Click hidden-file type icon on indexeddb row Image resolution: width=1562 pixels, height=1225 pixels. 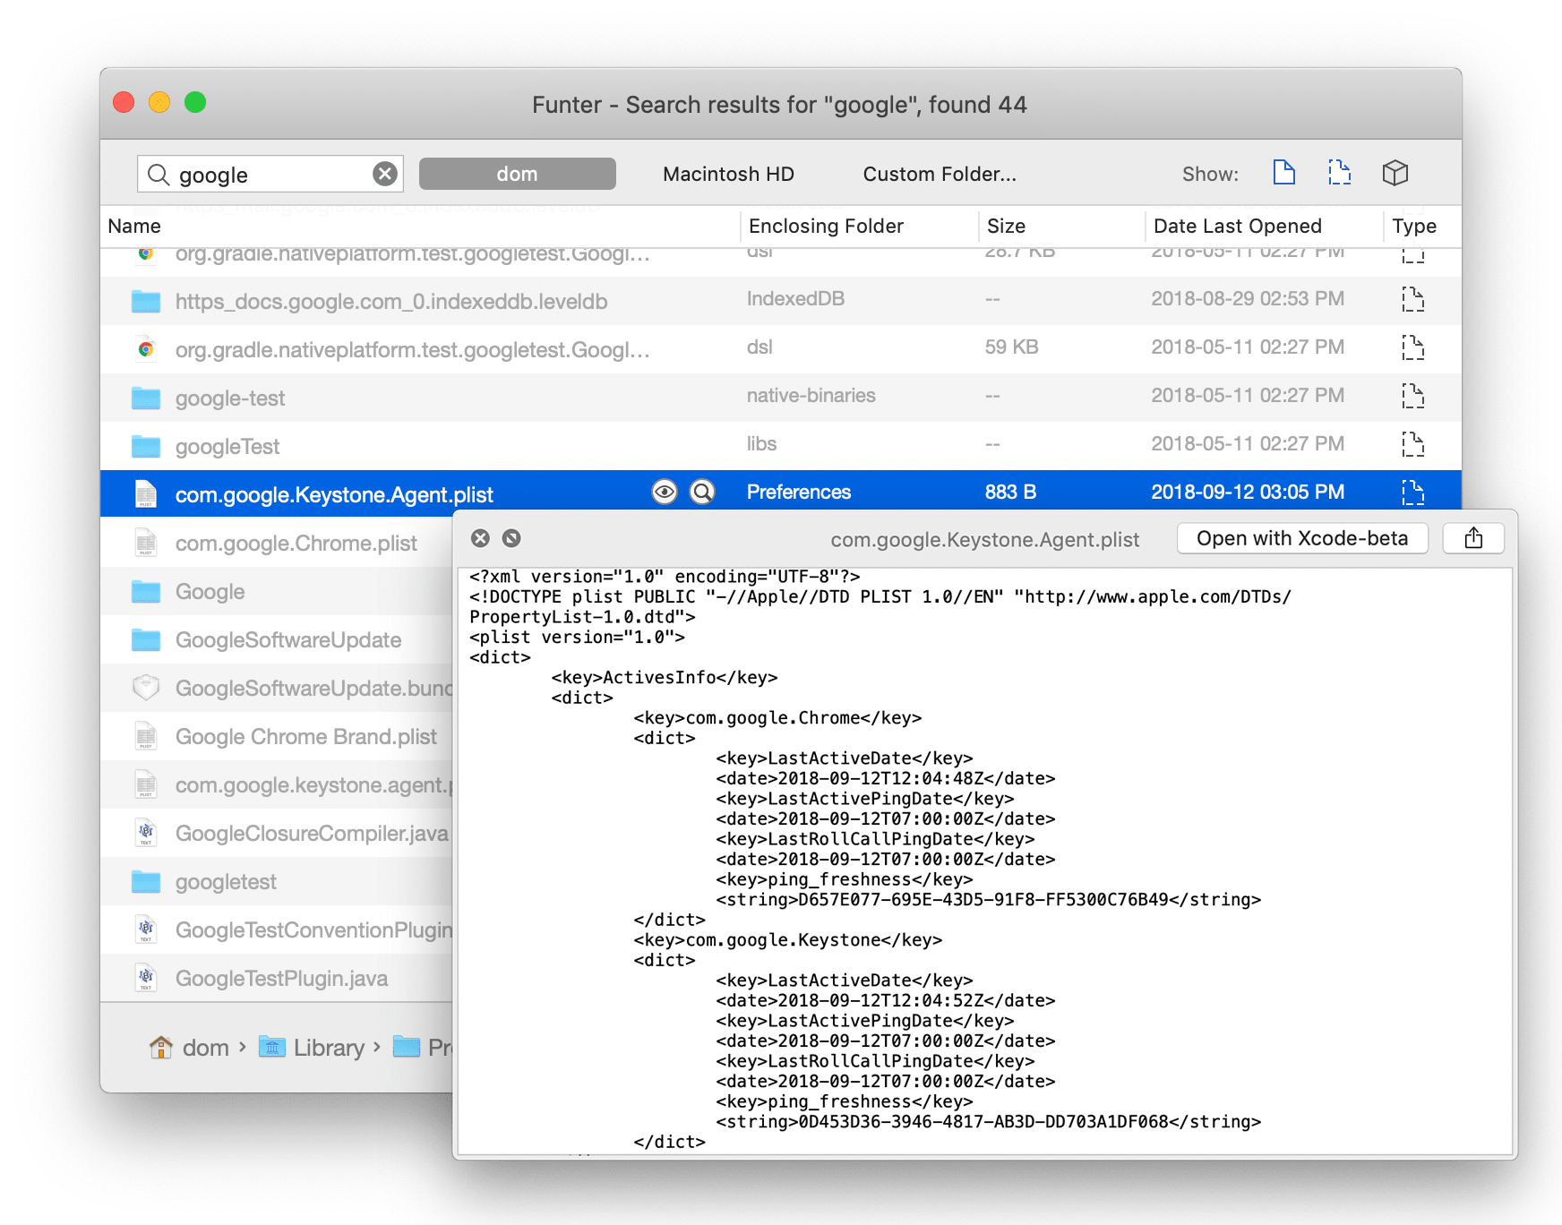pyautogui.click(x=1412, y=298)
